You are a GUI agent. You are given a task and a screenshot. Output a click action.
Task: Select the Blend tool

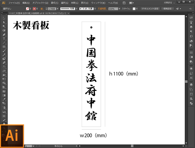4,103
